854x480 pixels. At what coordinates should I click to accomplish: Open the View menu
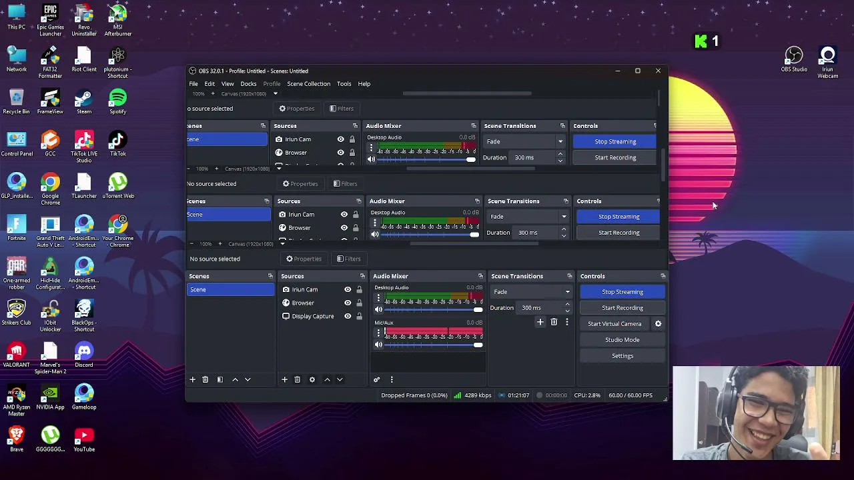coord(228,84)
